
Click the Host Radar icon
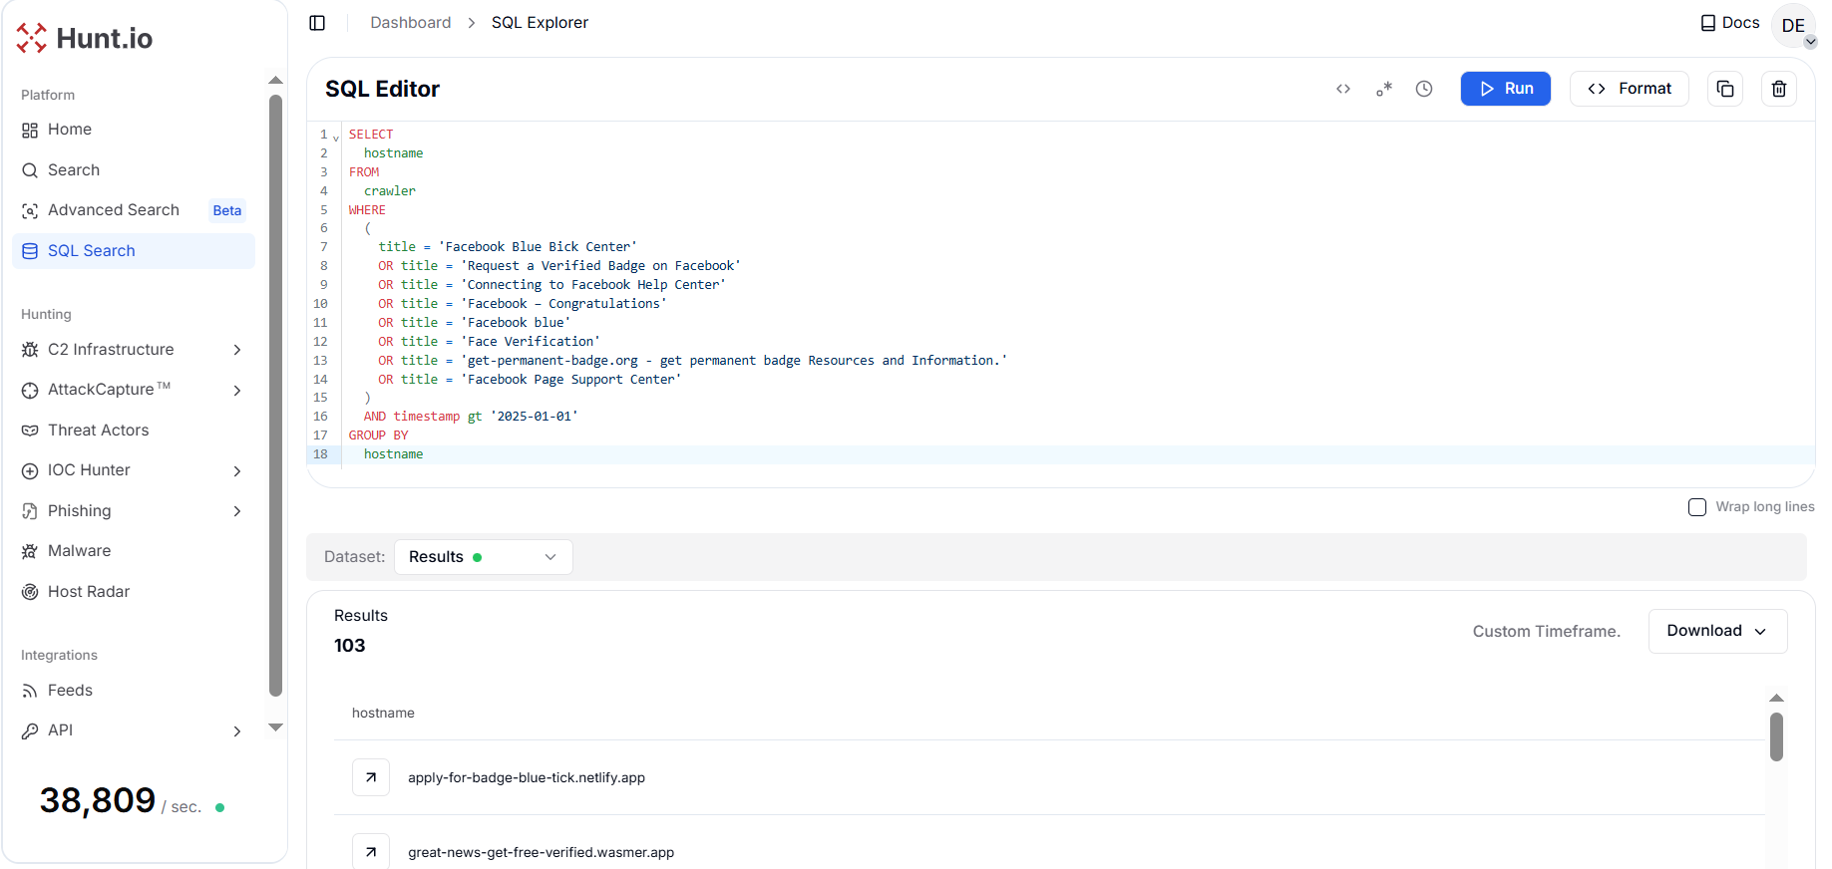point(30,592)
